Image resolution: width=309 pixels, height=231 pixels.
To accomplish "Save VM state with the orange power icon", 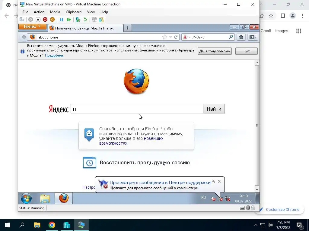I will pyautogui.click(x=52, y=20).
